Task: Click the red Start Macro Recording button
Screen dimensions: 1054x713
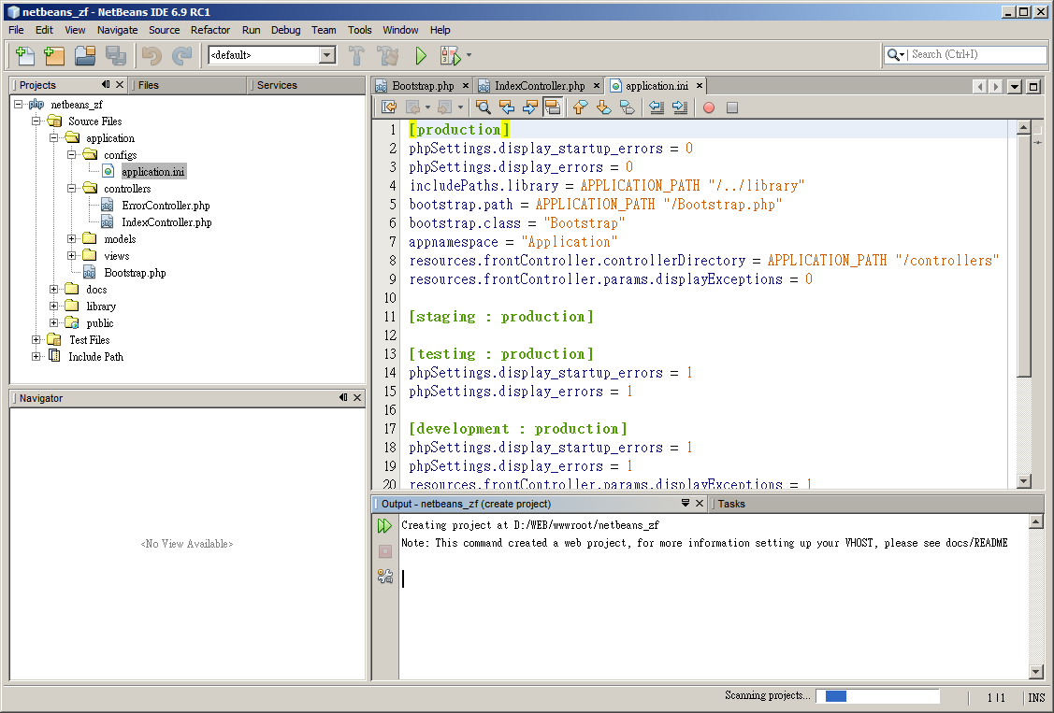Action: [x=709, y=107]
